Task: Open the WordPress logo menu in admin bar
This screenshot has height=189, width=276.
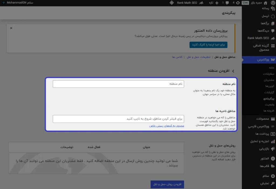Action: (x=272, y=3)
